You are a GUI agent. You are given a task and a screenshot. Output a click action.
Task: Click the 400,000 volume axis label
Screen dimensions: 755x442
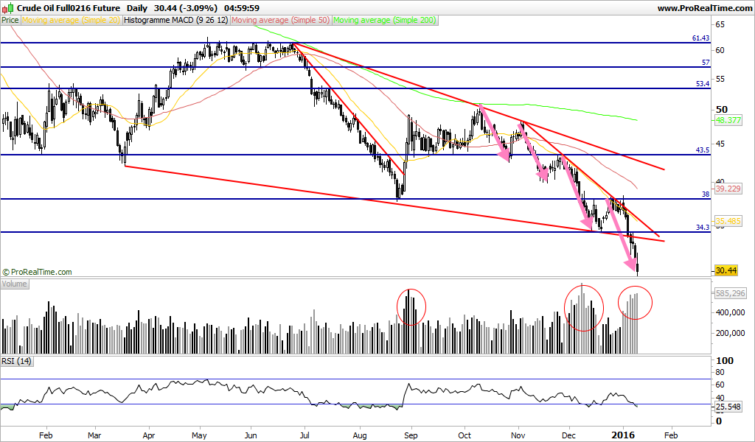click(730, 312)
